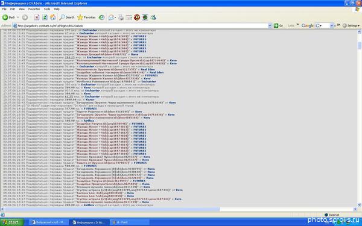
Task: Click the Go button beside address bar
Action: [x=278, y=25]
